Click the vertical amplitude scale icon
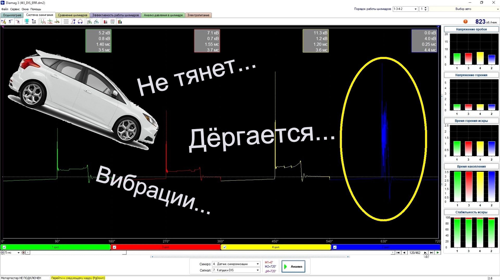The height and width of the screenshot is (280, 500). point(73,22)
